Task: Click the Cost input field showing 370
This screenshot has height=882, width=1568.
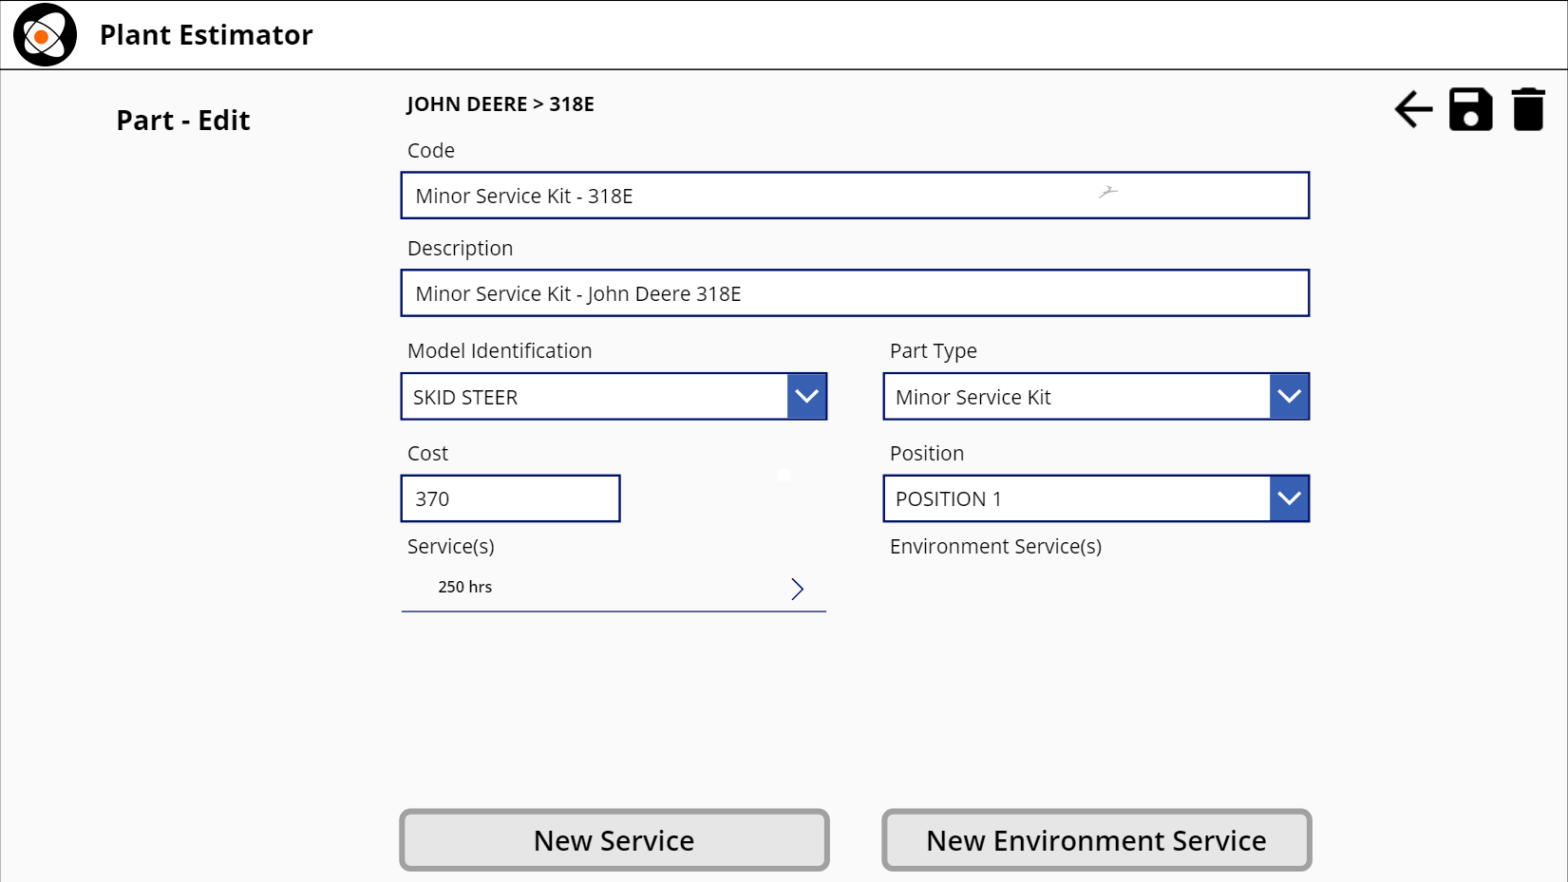Action: tap(510, 498)
